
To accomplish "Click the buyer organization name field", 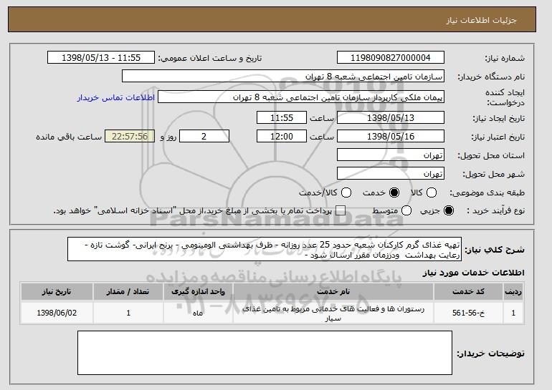I will click(x=283, y=77).
